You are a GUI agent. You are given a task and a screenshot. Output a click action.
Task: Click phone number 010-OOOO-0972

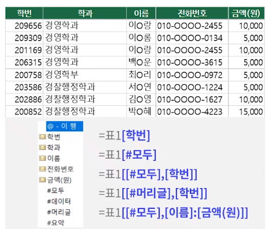tap(192, 75)
